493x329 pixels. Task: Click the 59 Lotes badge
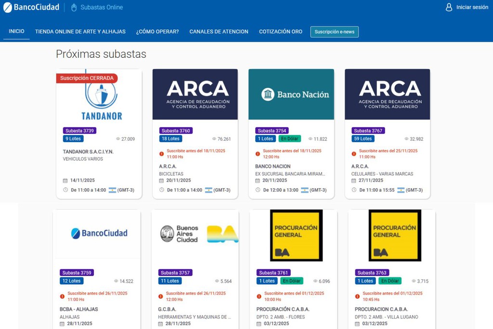click(x=363, y=139)
